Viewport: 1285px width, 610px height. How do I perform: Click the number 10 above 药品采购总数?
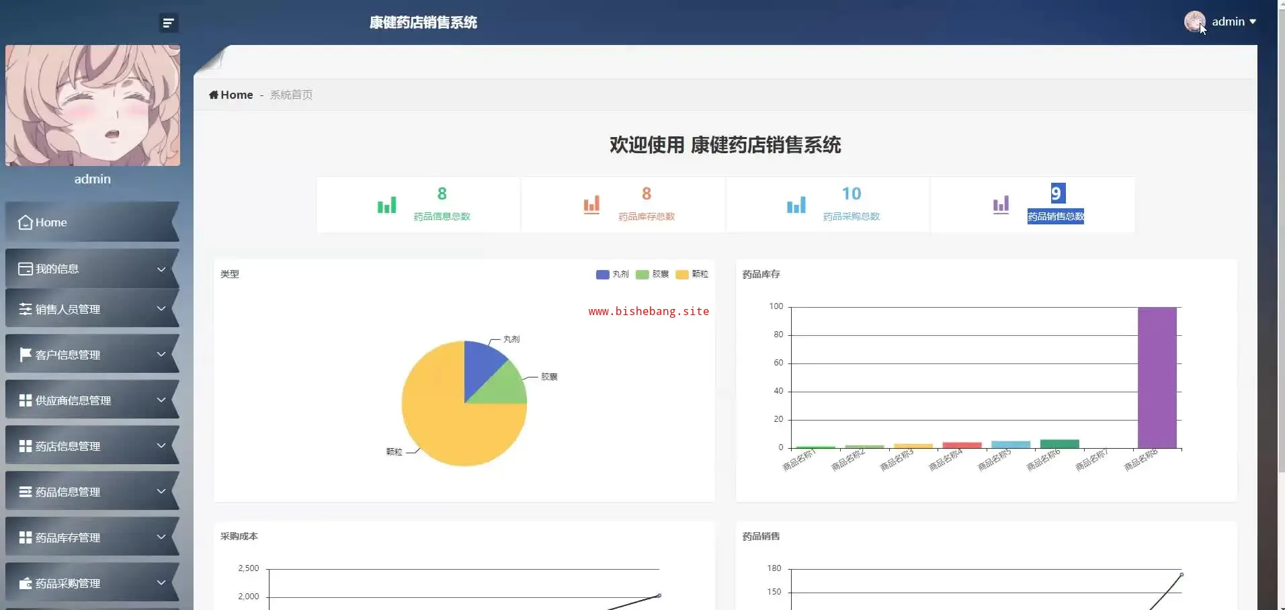click(x=852, y=193)
